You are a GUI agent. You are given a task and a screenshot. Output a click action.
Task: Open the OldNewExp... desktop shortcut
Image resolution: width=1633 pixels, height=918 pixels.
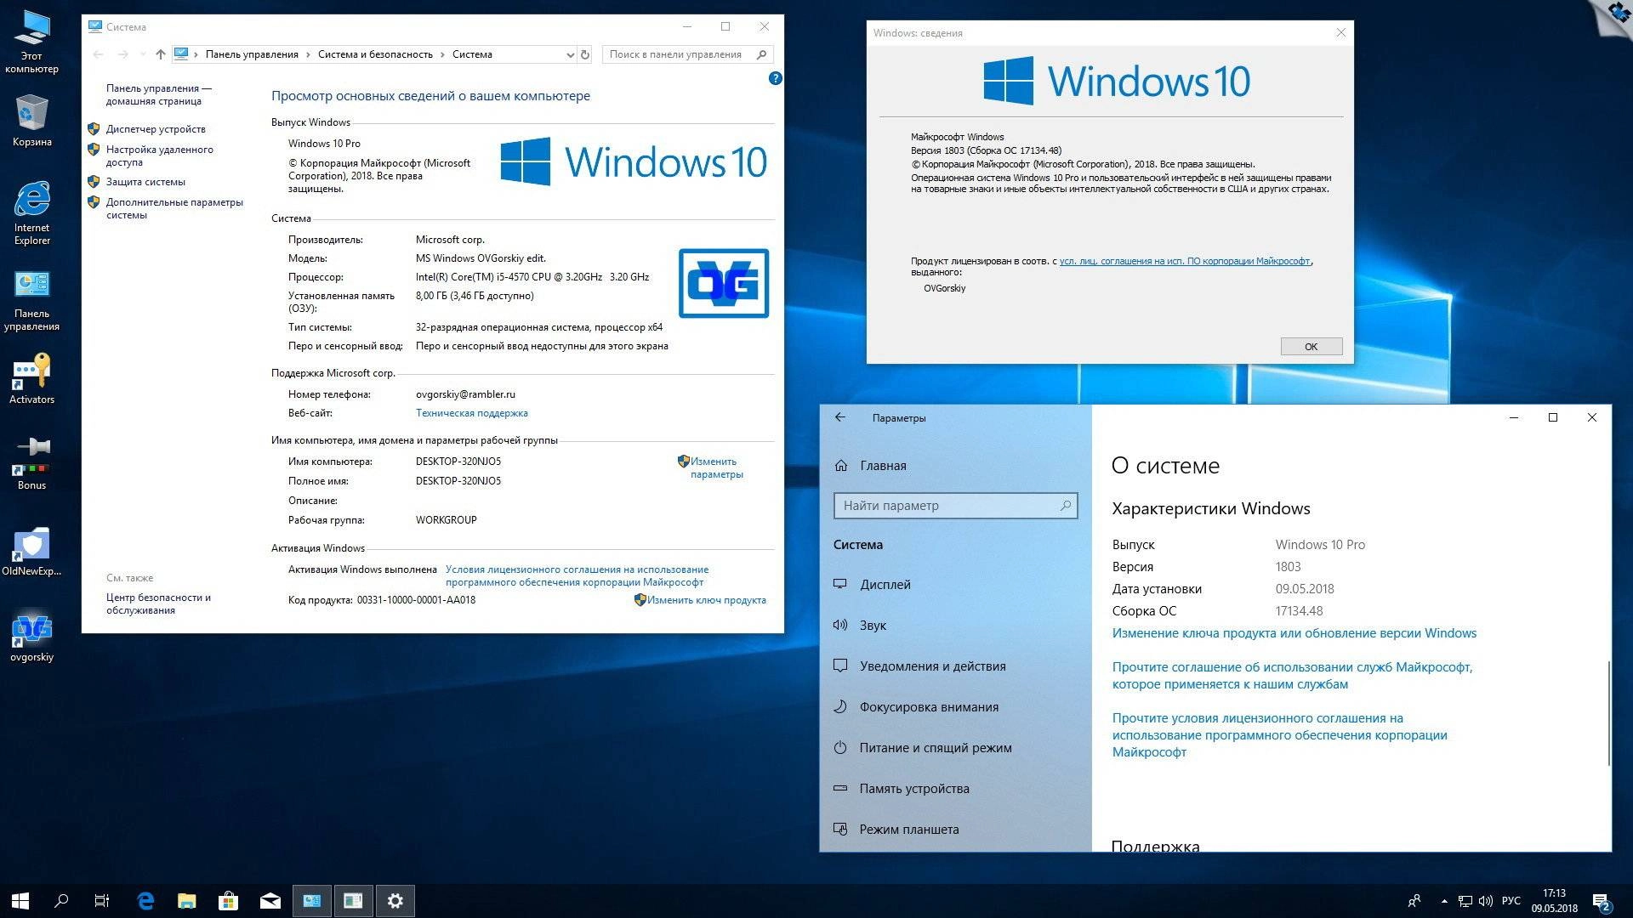[31, 551]
